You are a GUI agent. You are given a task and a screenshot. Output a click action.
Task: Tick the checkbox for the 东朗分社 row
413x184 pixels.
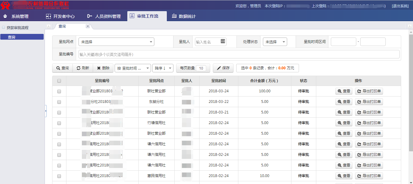pos(59,102)
